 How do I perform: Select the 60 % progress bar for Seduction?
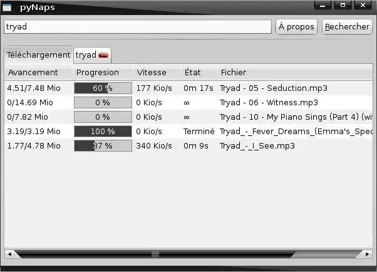[103, 88]
